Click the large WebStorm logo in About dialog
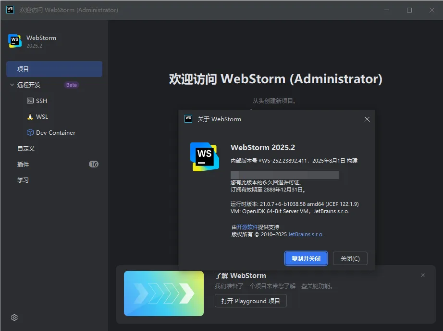The height and width of the screenshot is (331, 443). tap(205, 156)
